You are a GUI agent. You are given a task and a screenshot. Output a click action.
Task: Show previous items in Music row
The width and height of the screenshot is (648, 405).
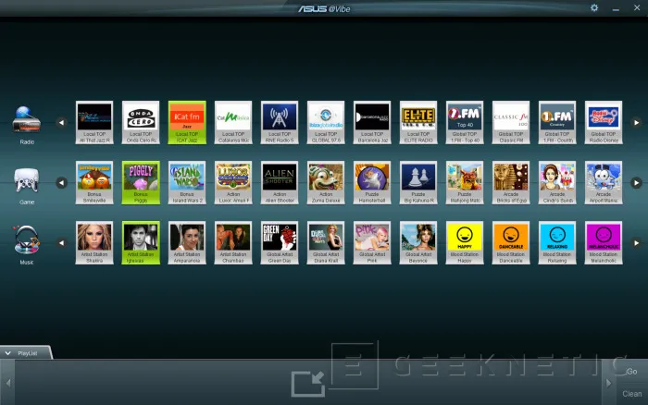point(62,243)
